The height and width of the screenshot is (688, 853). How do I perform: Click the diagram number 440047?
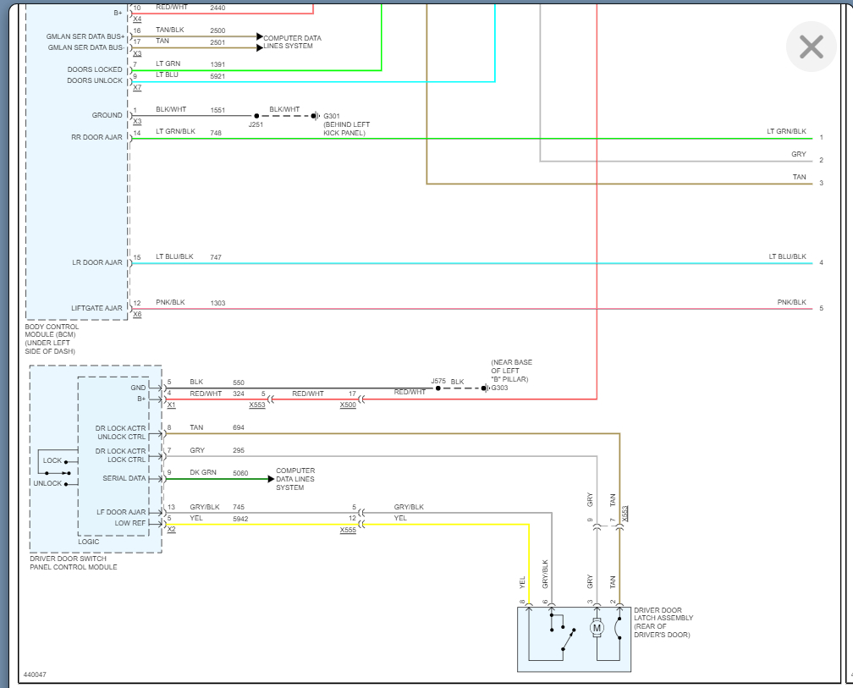pos(35,674)
